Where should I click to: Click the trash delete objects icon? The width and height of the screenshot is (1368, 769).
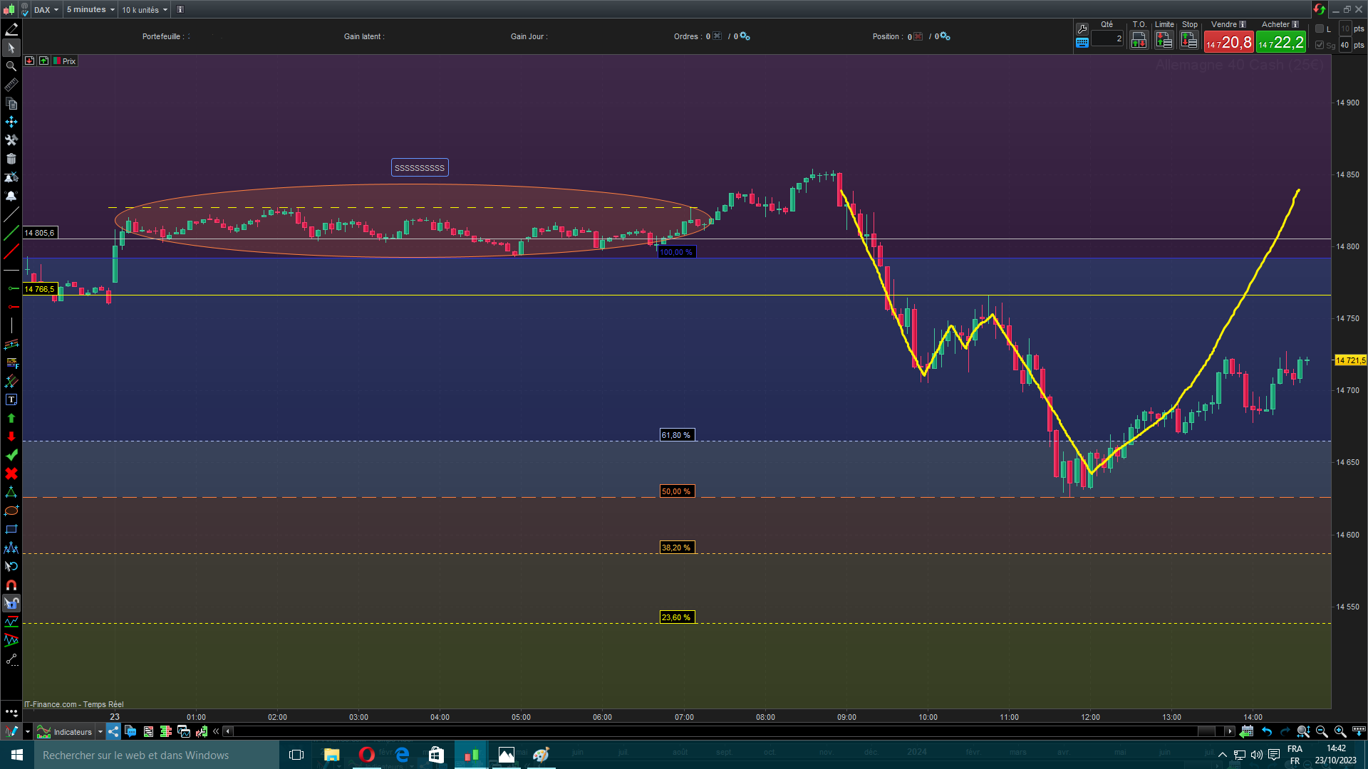[x=11, y=159]
